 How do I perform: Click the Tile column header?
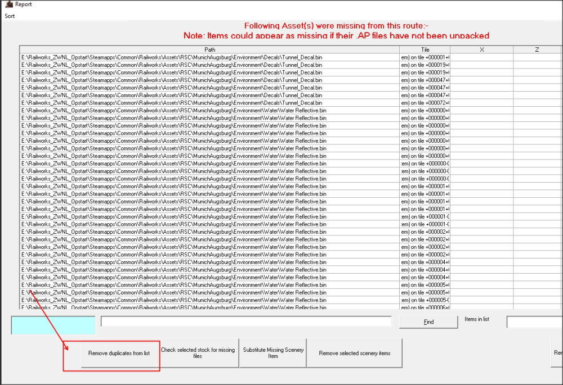425,49
